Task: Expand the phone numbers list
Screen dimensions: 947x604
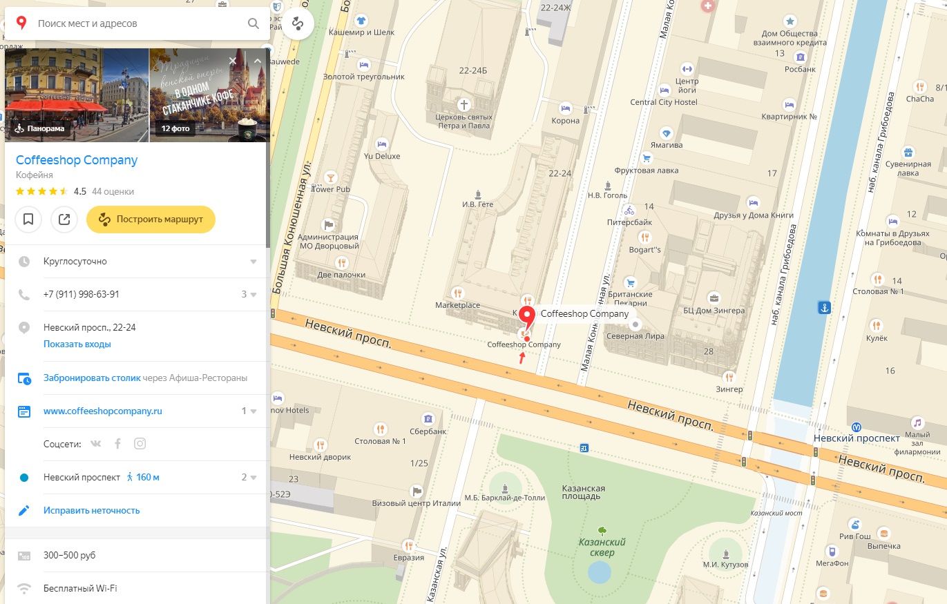Action: point(253,295)
